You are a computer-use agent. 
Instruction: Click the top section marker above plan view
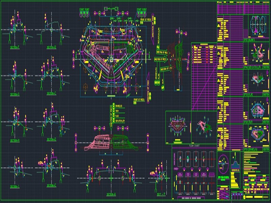coord(111,8)
